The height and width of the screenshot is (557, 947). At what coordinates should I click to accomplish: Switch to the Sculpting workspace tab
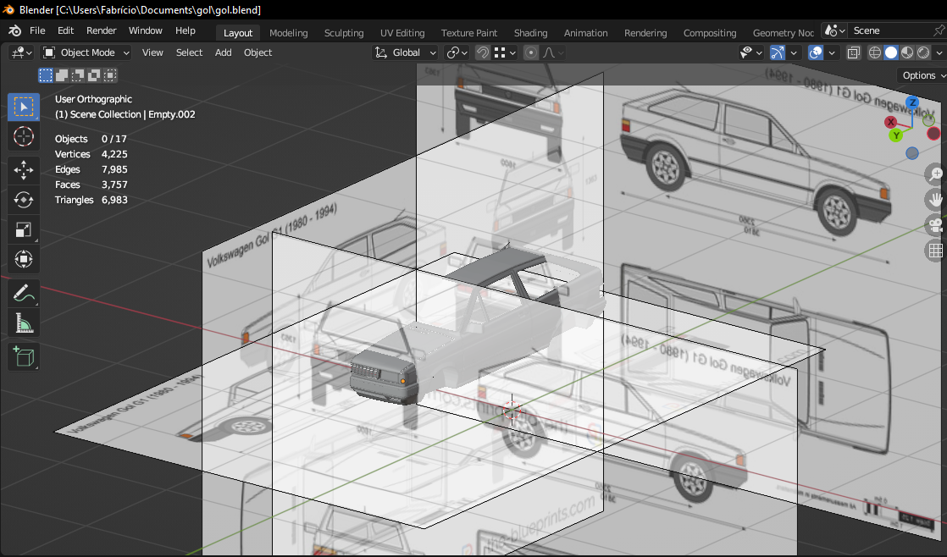(x=344, y=33)
